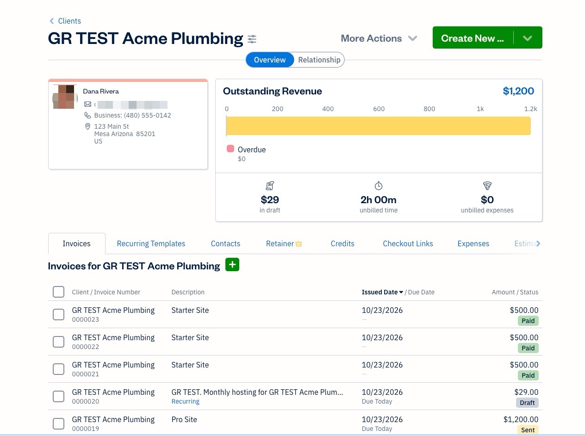Expand Create New dropdown arrow
This screenshot has width=585, height=436.
click(x=528, y=38)
